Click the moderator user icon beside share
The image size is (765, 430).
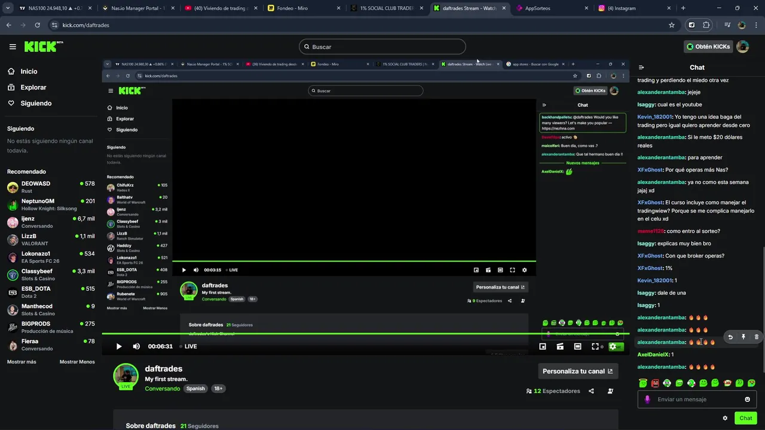click(x=610, y=391)
